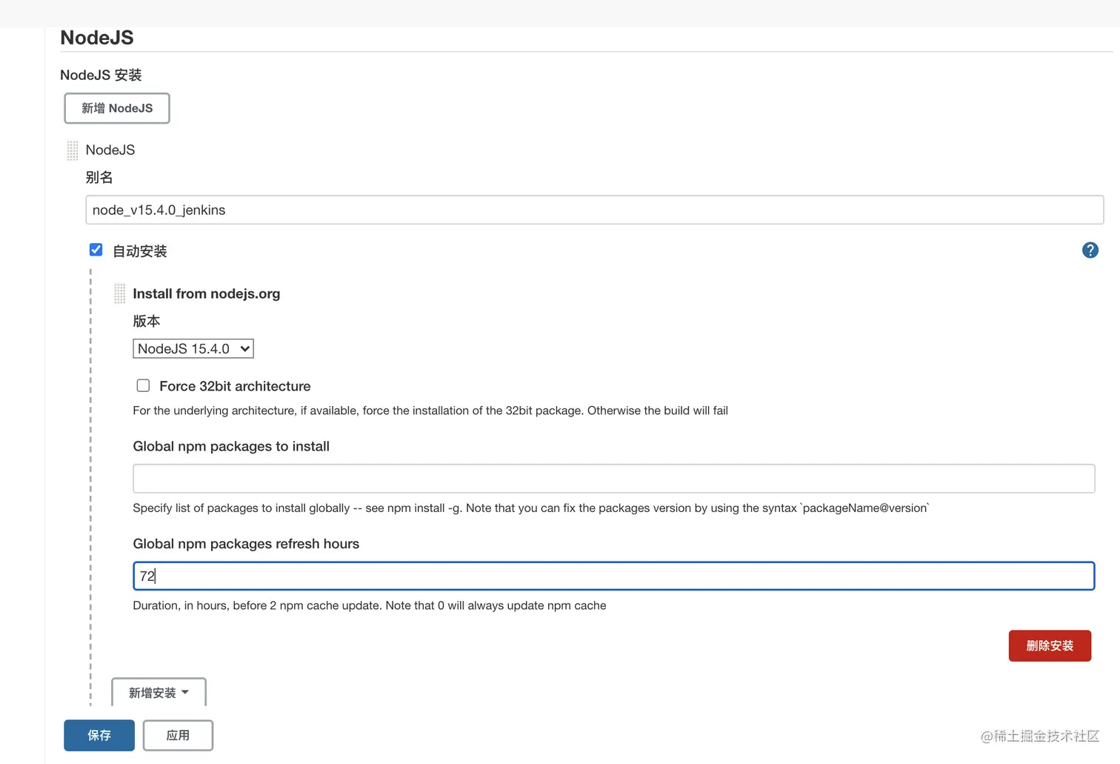Toggle the 自动安装 checkbox
The width and height of the screenshot is (1120, 764).
point(96,250)
